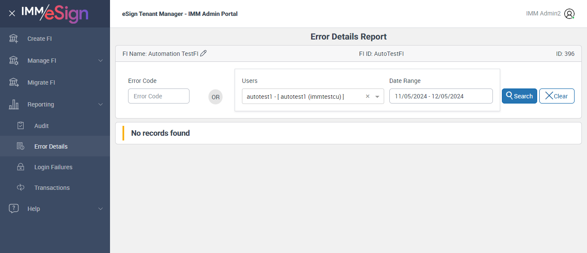
Task: Expand the Help menu chevron
Action: pos(101,209)
